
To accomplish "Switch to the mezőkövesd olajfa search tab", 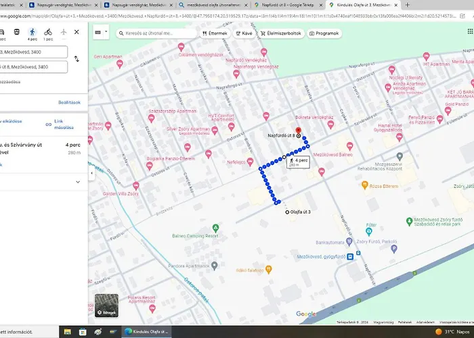I will [213, 5].
